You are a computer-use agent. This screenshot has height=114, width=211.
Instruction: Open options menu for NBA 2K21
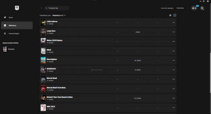[174, 108]
